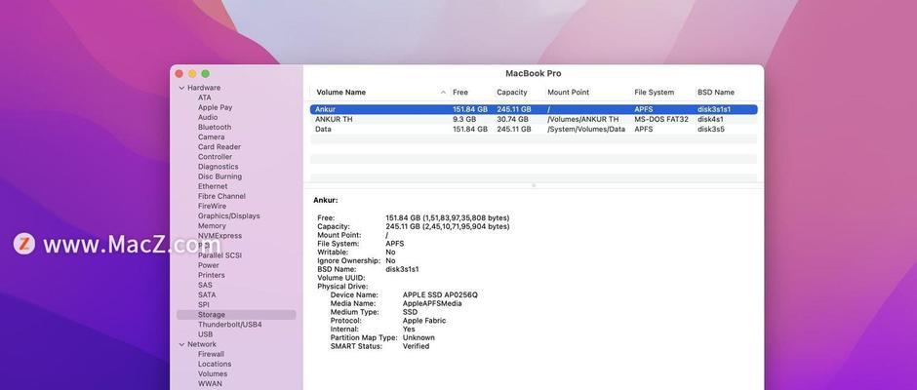917x390 pixels.
Task: Click the MS-DOS FAT32 file system cell
Action: pyautogui.click(x=660, y=119)
